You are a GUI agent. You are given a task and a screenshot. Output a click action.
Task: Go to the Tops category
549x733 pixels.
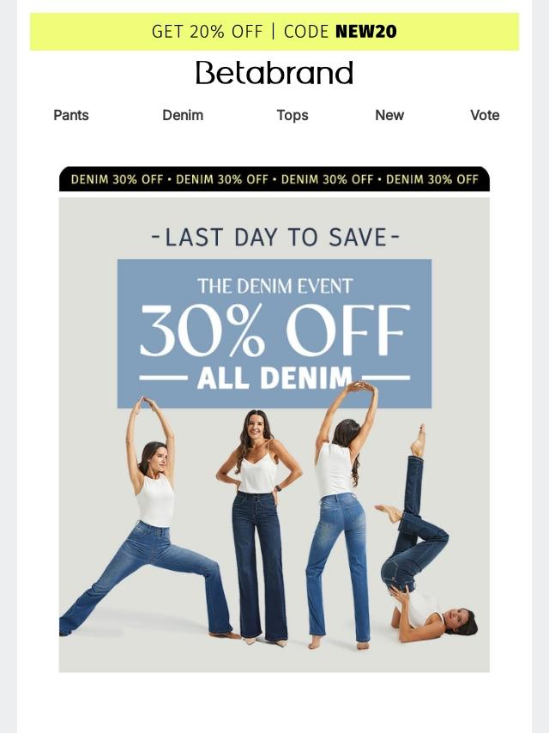point(293,115)
